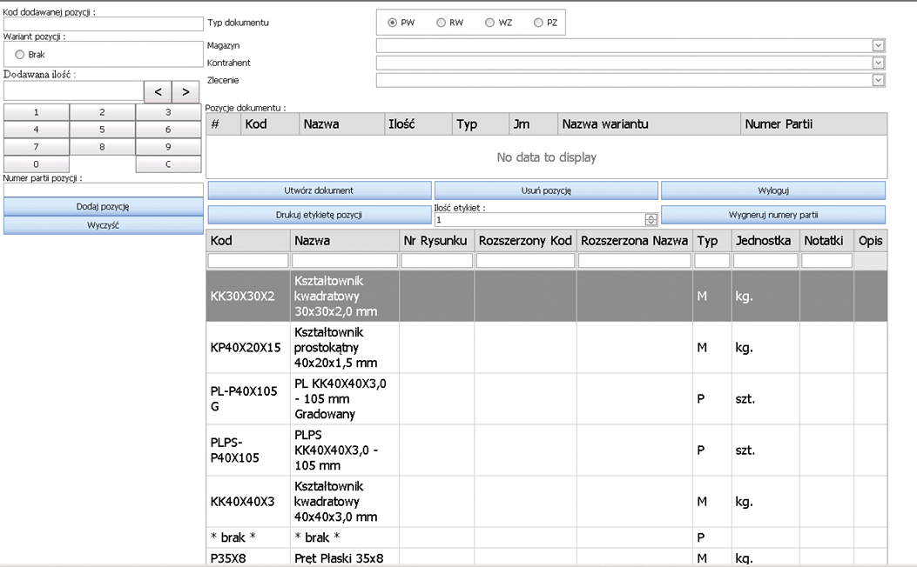
Task: Select the PZ document type radio button
Action: pyautogui.click(x=538, y=23)
